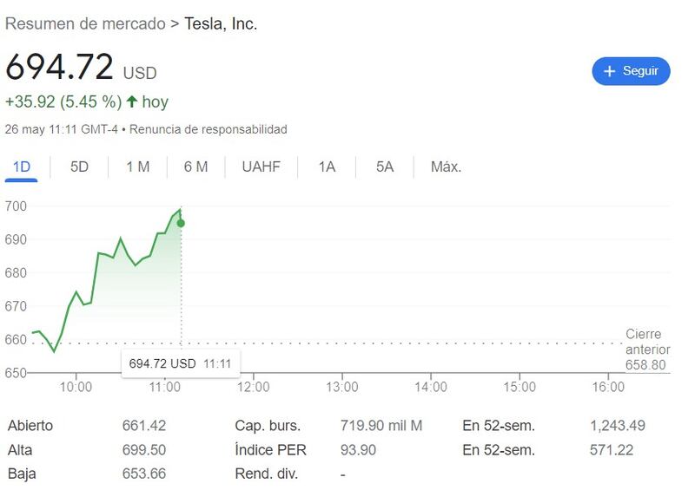This screenshot has width=695, height=490.
Task: Open the 6 M chart range
Action: [x=195, y=167]
